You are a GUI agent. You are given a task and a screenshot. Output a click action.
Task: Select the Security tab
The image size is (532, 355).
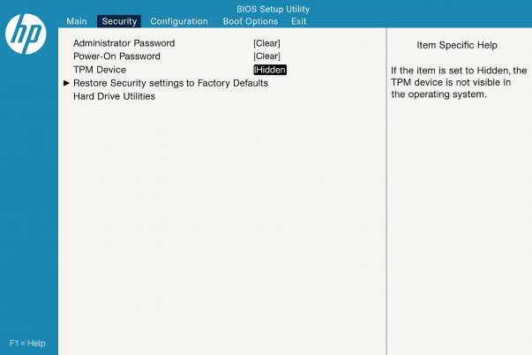(x=119, y=21)
